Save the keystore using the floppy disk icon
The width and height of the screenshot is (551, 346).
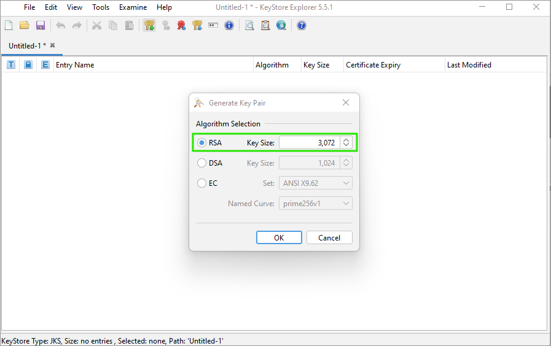(41, 25)
